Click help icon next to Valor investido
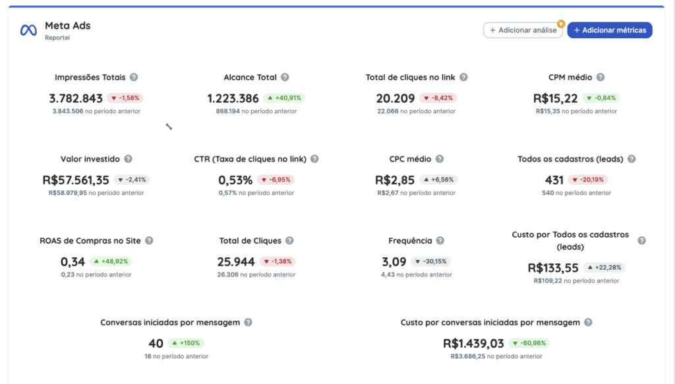Image resolution: width=675 pixels, height=384 pixels. point(128,159)
